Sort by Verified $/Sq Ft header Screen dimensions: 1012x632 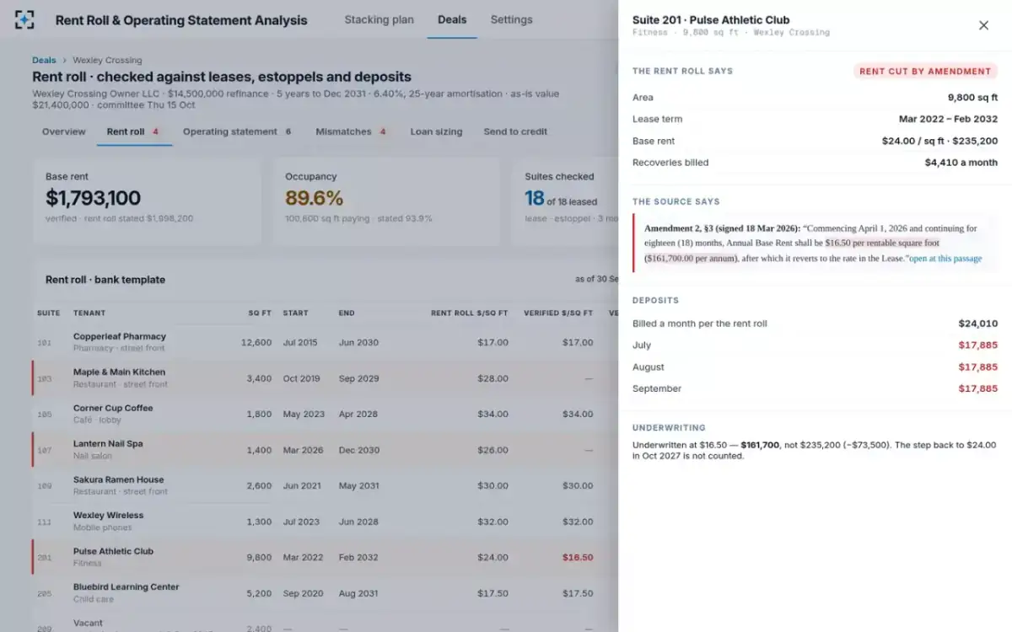point(558,313)
